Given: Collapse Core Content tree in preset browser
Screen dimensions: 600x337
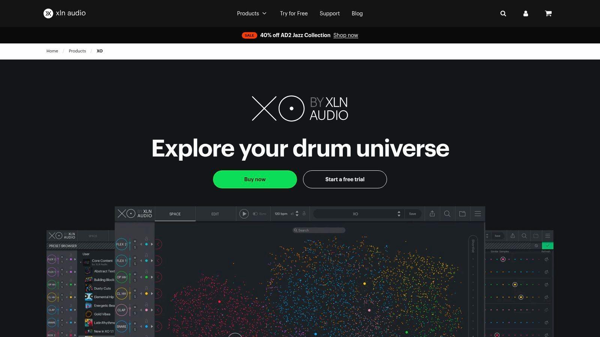Looking at the screenshot, I should pos(81,262).
